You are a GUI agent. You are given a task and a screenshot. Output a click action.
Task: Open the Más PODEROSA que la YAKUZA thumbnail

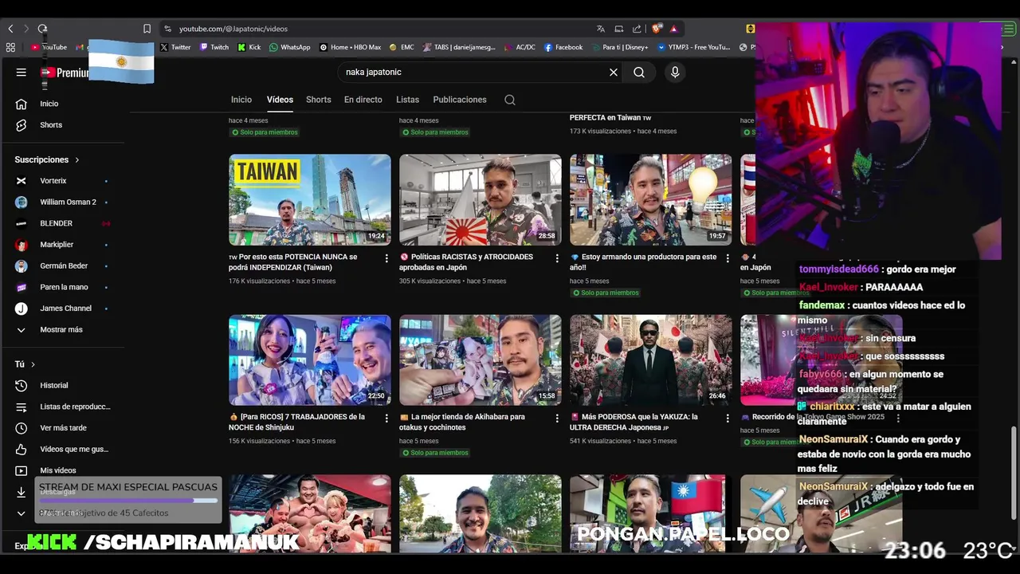[x=651, y=360]
